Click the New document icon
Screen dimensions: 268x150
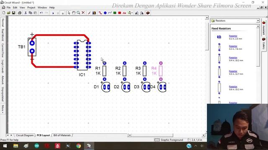pos(4,13)
